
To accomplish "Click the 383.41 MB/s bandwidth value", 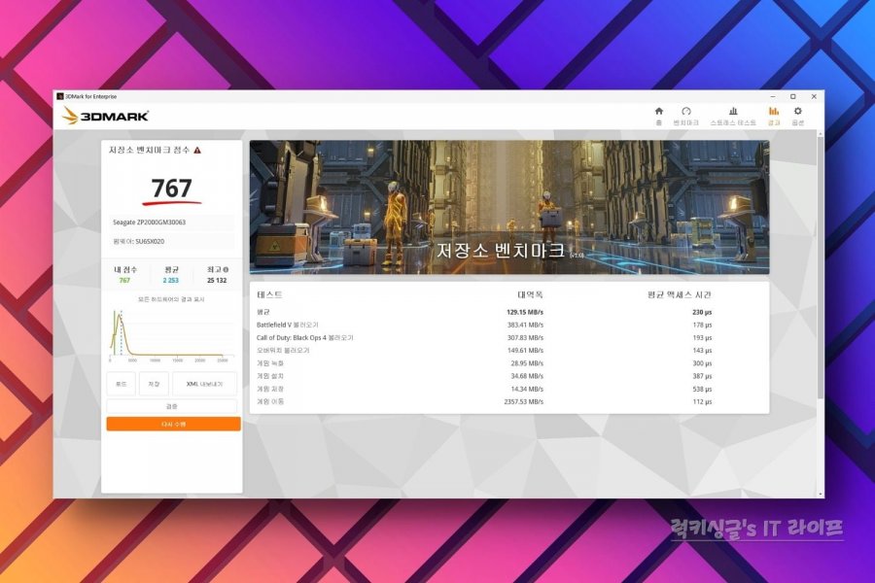I will click(x=525, y=325).
